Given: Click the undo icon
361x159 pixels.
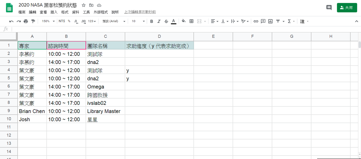Looking at the screenshot, I should point(11,21).
